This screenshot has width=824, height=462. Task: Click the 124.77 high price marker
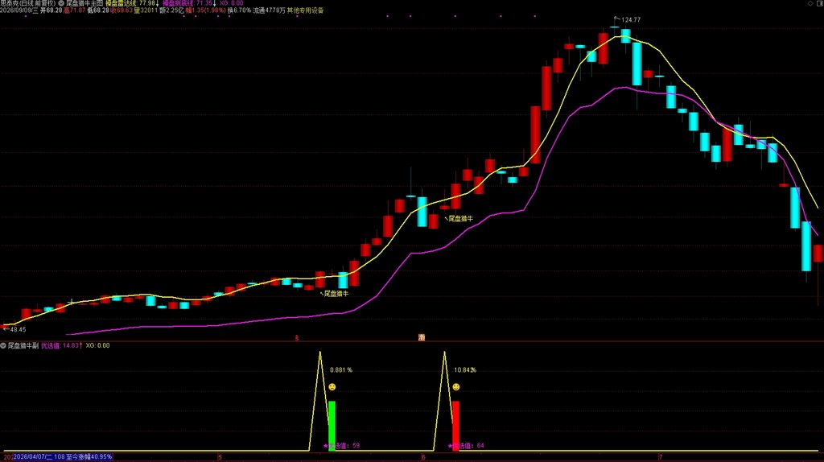(628, 20)
